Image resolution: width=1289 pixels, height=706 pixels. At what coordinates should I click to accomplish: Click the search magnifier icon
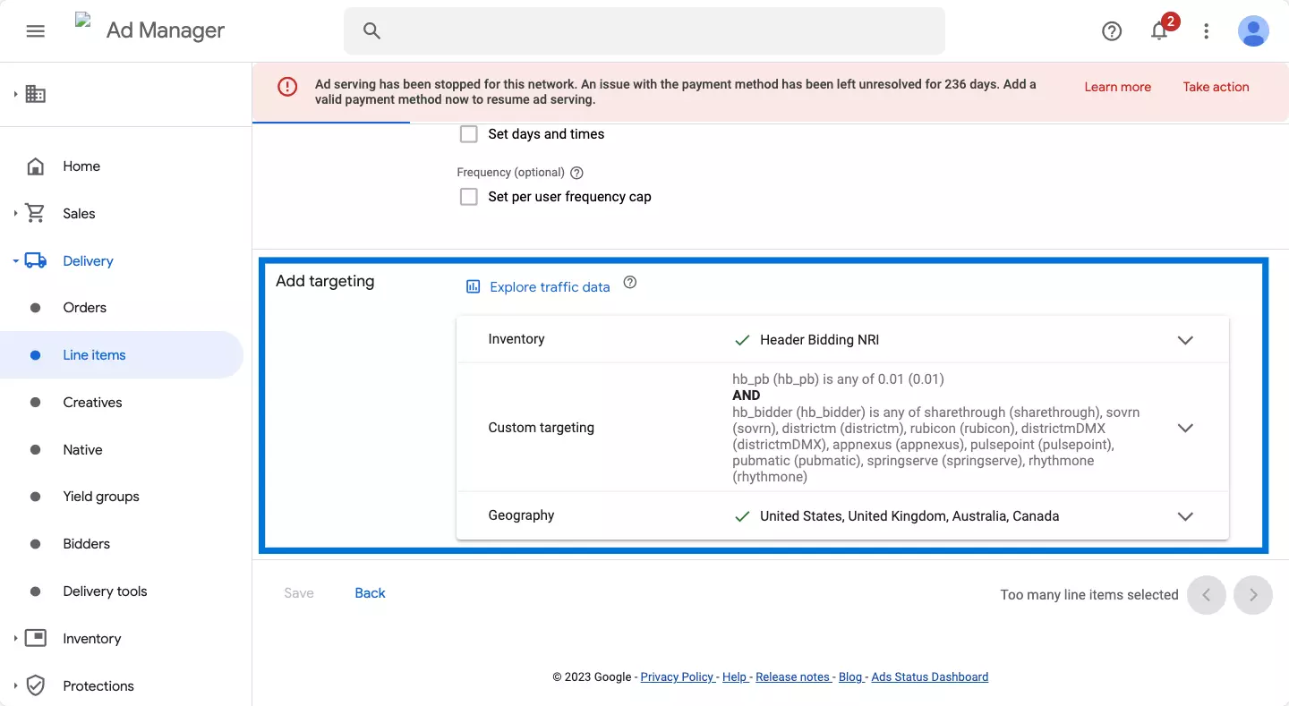[372, 31]
